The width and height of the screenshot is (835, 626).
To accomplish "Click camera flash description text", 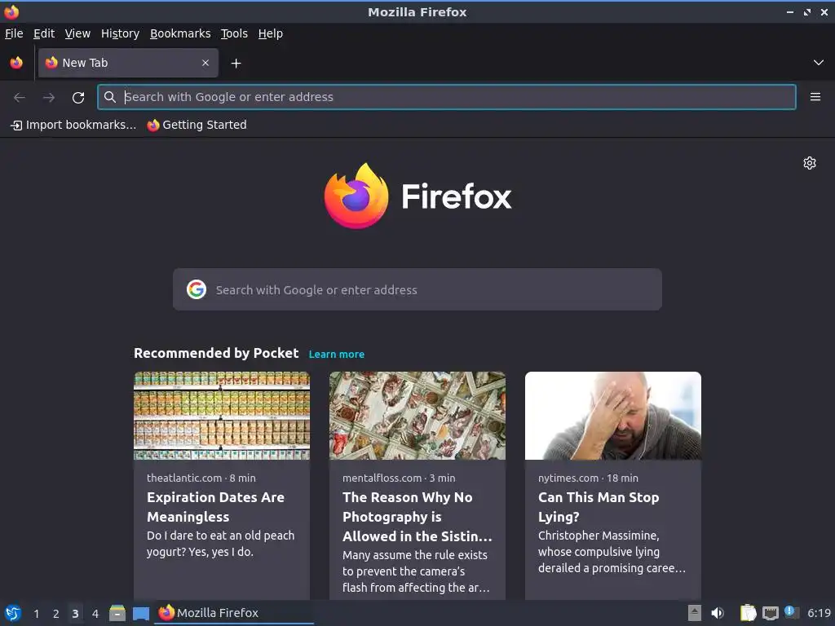I will click(416, 571).
